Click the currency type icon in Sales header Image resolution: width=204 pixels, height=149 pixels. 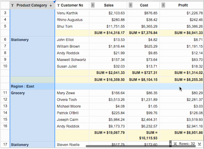pos(93,5)
